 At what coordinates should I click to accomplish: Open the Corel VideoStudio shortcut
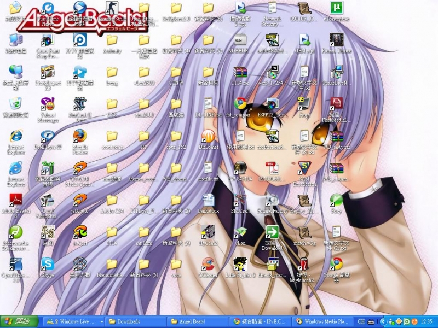pyautogui.click(x=48, y=200)
